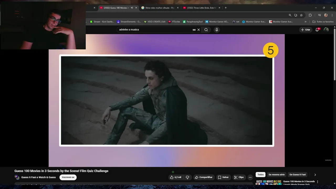Open Todos os favoritos folder
Screen dimensions: 336x189
click(x=323, y=22)
